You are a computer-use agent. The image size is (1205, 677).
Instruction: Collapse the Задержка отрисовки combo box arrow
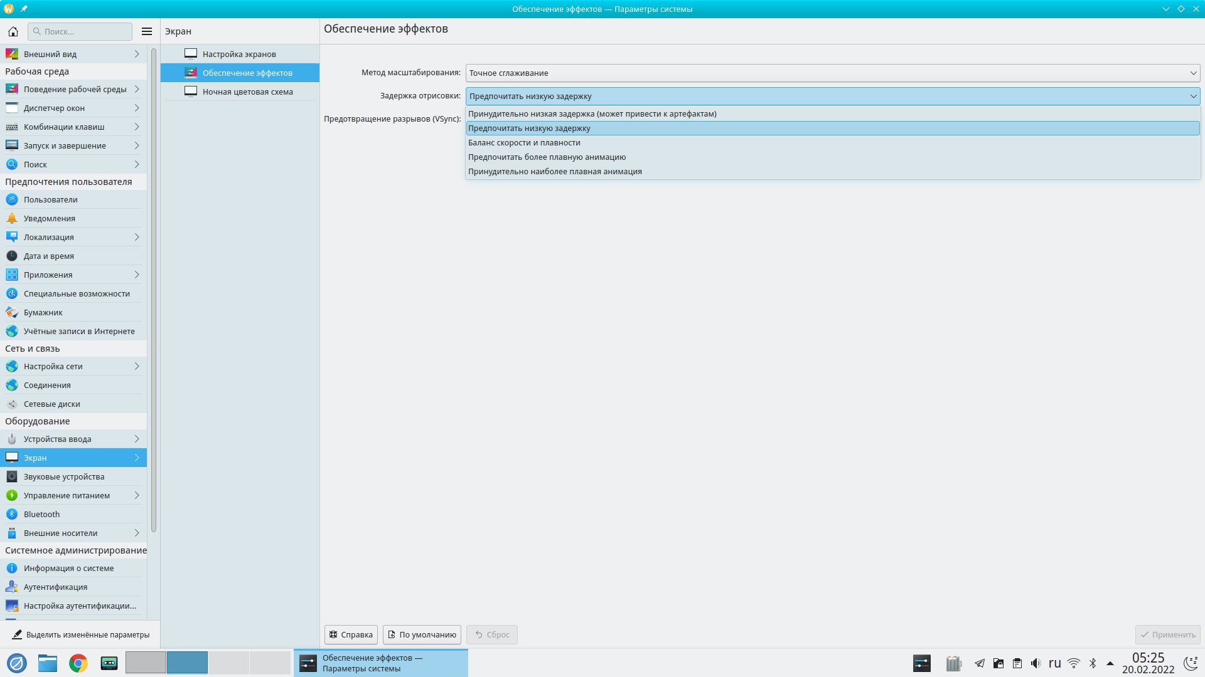tap(1192, 96)
